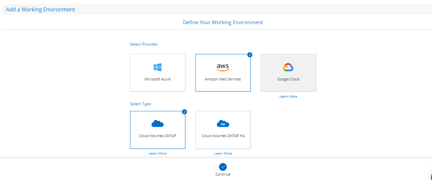
Task: Open Learn More under Cloud Volumes ONTAP HA
Action: [223, 154]
